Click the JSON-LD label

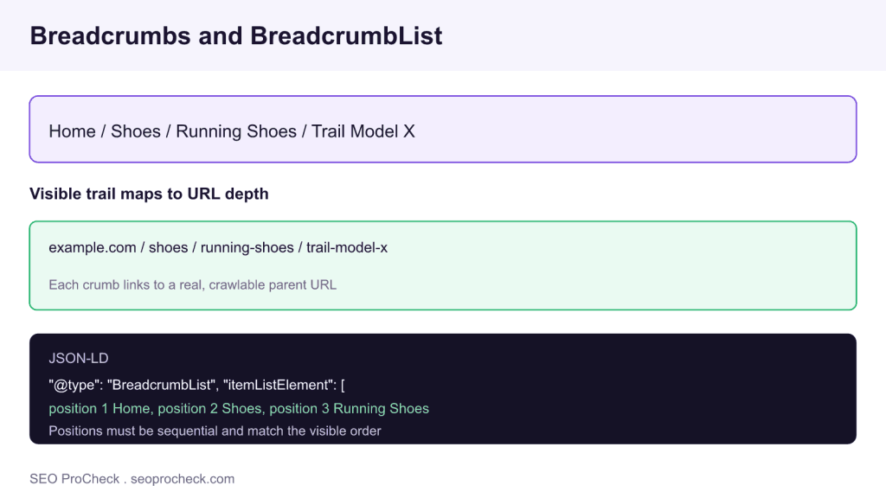79,358
